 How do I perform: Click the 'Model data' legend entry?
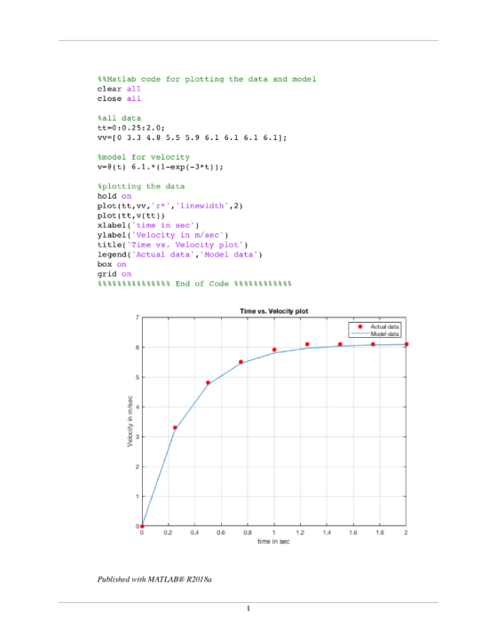coord(384,333)
